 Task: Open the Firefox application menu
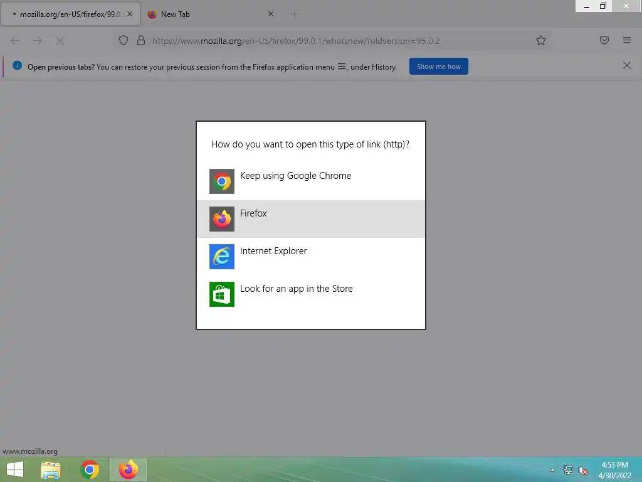click(x=626, y=40)
